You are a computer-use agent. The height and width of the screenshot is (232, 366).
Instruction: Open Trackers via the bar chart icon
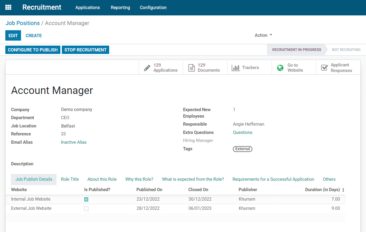click(249, 67)
